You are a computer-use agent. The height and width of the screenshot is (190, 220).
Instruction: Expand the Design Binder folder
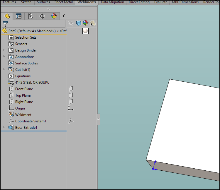point(4,50)
